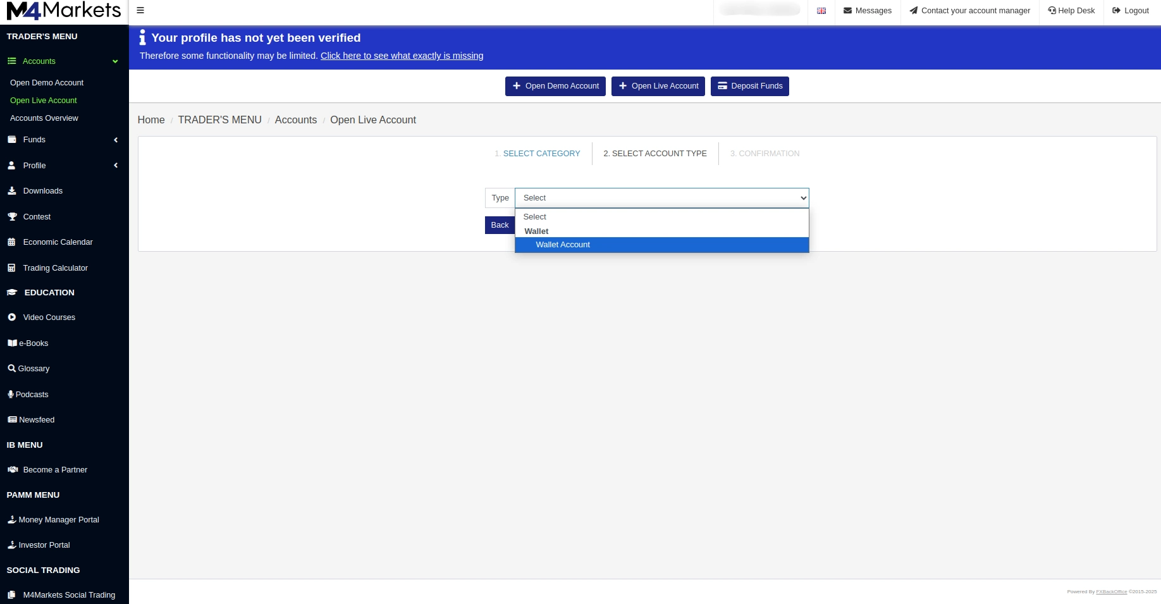The image size is (1161, 604).
Task: Click the Glossary search icon
Action: pos(12,368)
